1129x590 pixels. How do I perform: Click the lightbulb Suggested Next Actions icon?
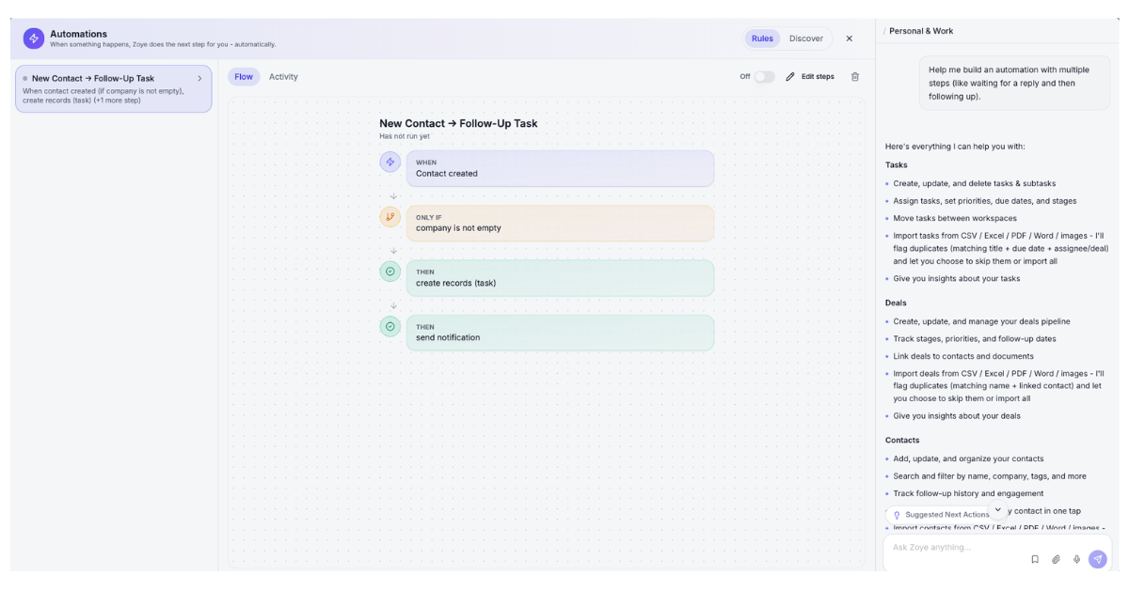[x=898, y=515]
